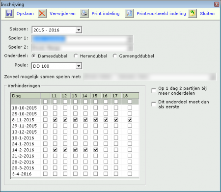Click the Sluiten text link
The height and width of the screenshot is (192, 221).
pos(207,14)
